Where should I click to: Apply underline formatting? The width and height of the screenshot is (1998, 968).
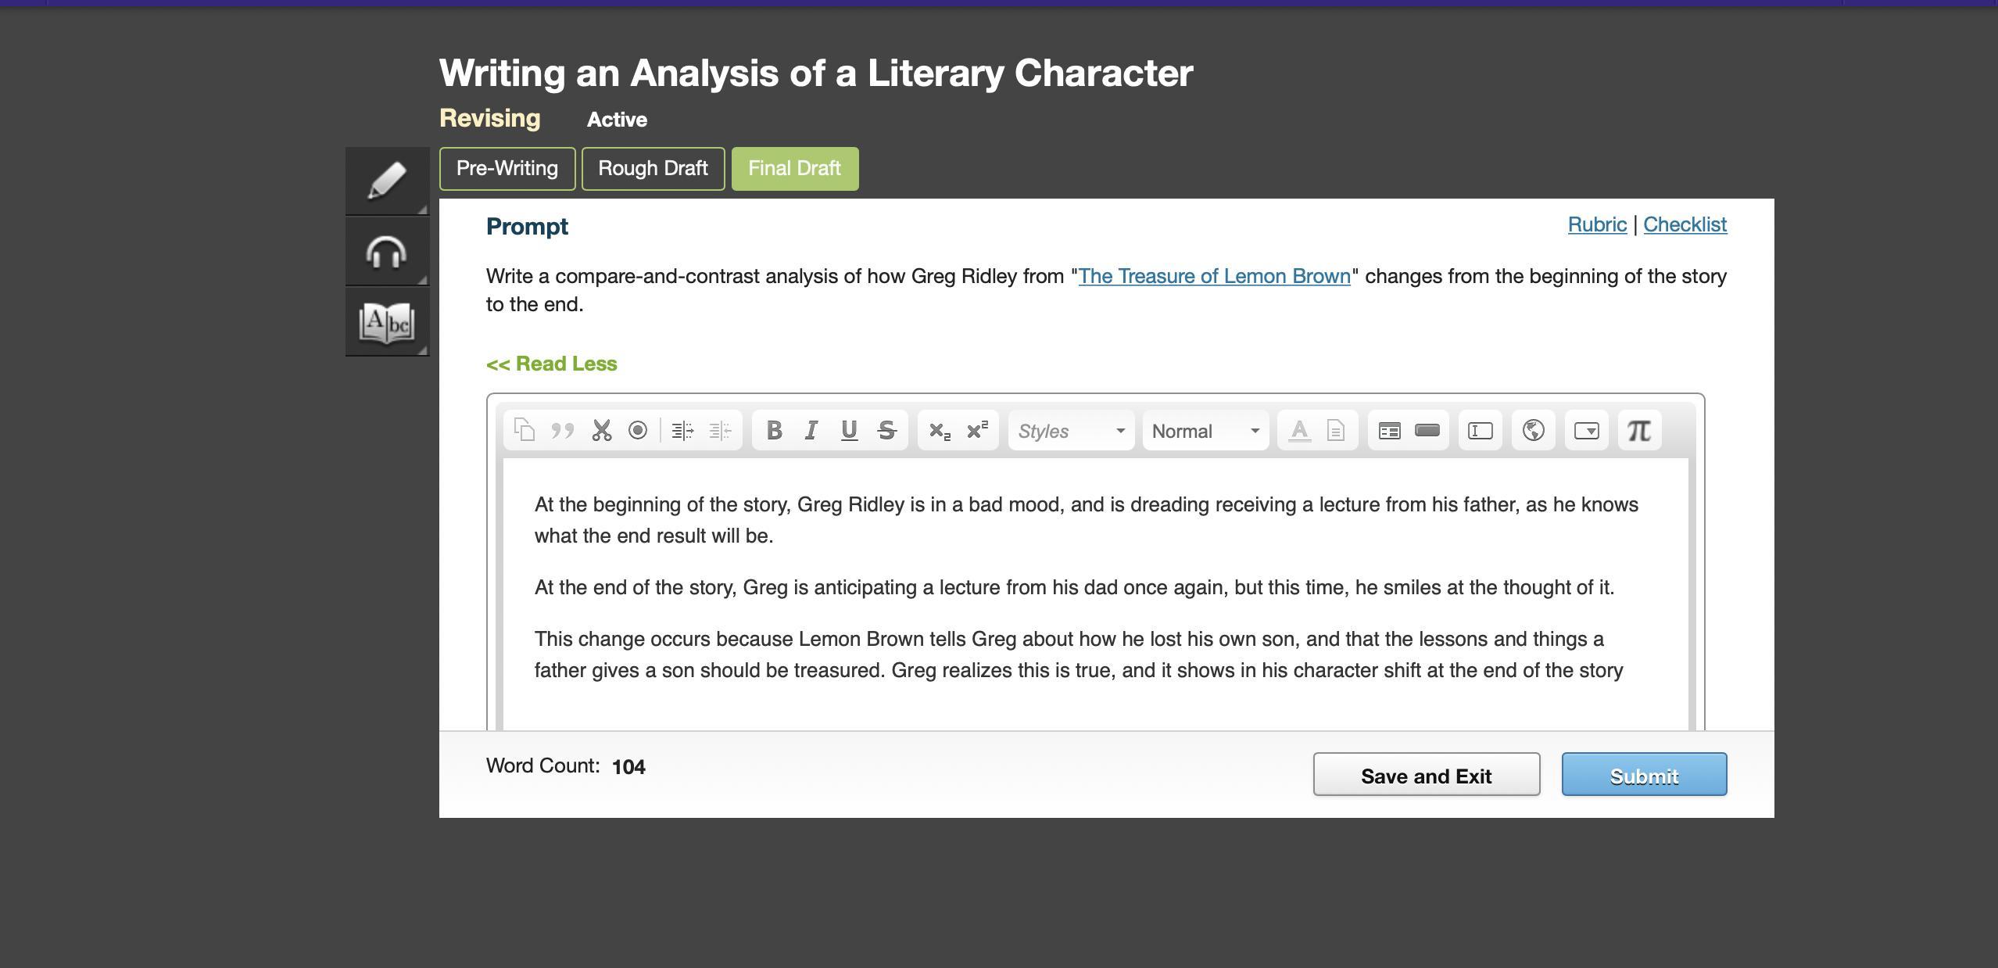[849, 431]
